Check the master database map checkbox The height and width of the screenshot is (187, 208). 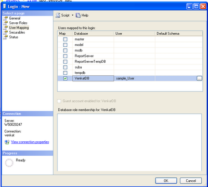click(x=65, y=39)
